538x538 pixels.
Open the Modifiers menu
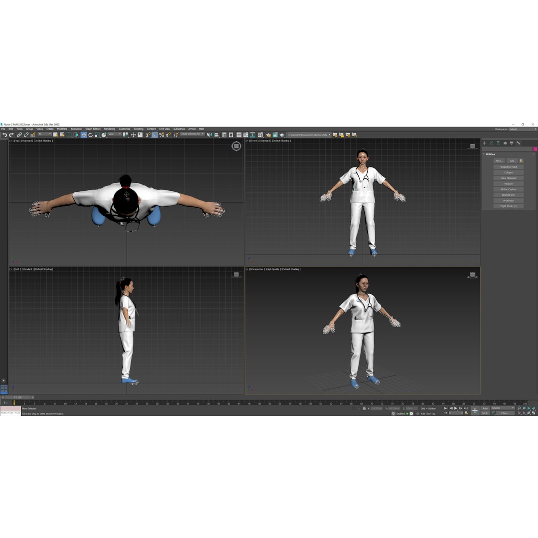pyautogui.click(x=62, y=129)
